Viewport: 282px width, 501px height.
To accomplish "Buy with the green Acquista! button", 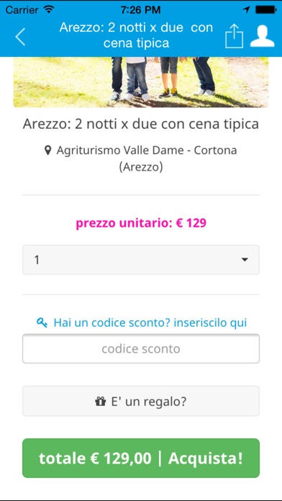I will point(141,459).
